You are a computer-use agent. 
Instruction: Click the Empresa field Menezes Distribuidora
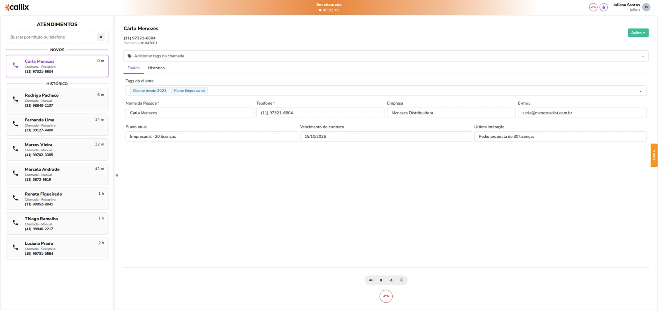click(451, 113)
